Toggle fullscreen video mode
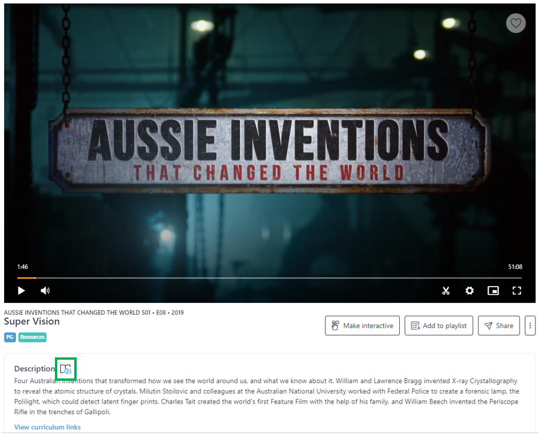539x434 pixels. coord(517,291)
